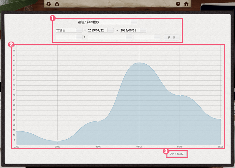Image resolution: width=235 pixels, height=168 pixels.
Task: Open the second-row middle value dropdown
Action: tap(129, 37)
